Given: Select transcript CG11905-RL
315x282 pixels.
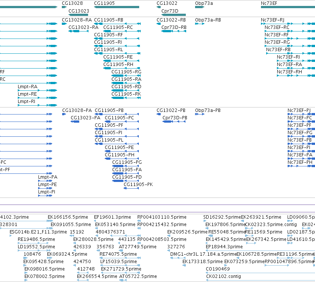Looking at the screenshot, I should (108, 50).
